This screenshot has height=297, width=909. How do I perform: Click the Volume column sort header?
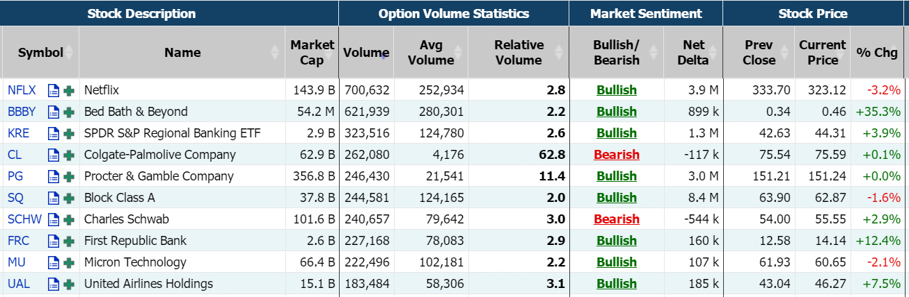point(365,53)
